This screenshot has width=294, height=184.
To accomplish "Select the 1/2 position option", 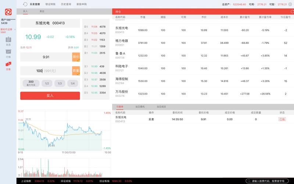I will click(x=47, y=84).
